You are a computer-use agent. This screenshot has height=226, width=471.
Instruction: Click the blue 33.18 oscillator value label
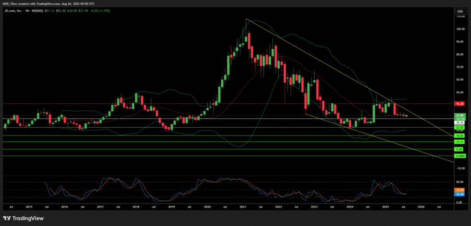pyautogui.click(x=460, y=194)
